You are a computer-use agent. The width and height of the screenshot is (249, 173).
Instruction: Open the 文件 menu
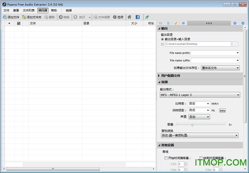(6, 10)
